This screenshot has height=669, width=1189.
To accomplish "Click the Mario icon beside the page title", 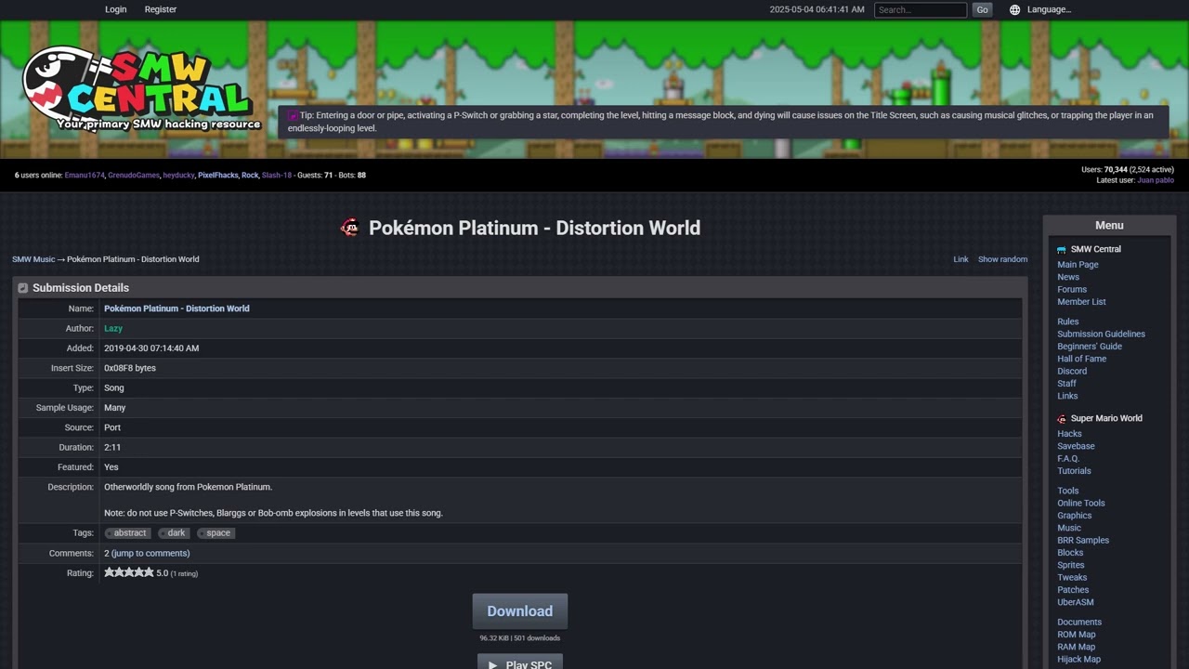I will click(x=349, y=228).
